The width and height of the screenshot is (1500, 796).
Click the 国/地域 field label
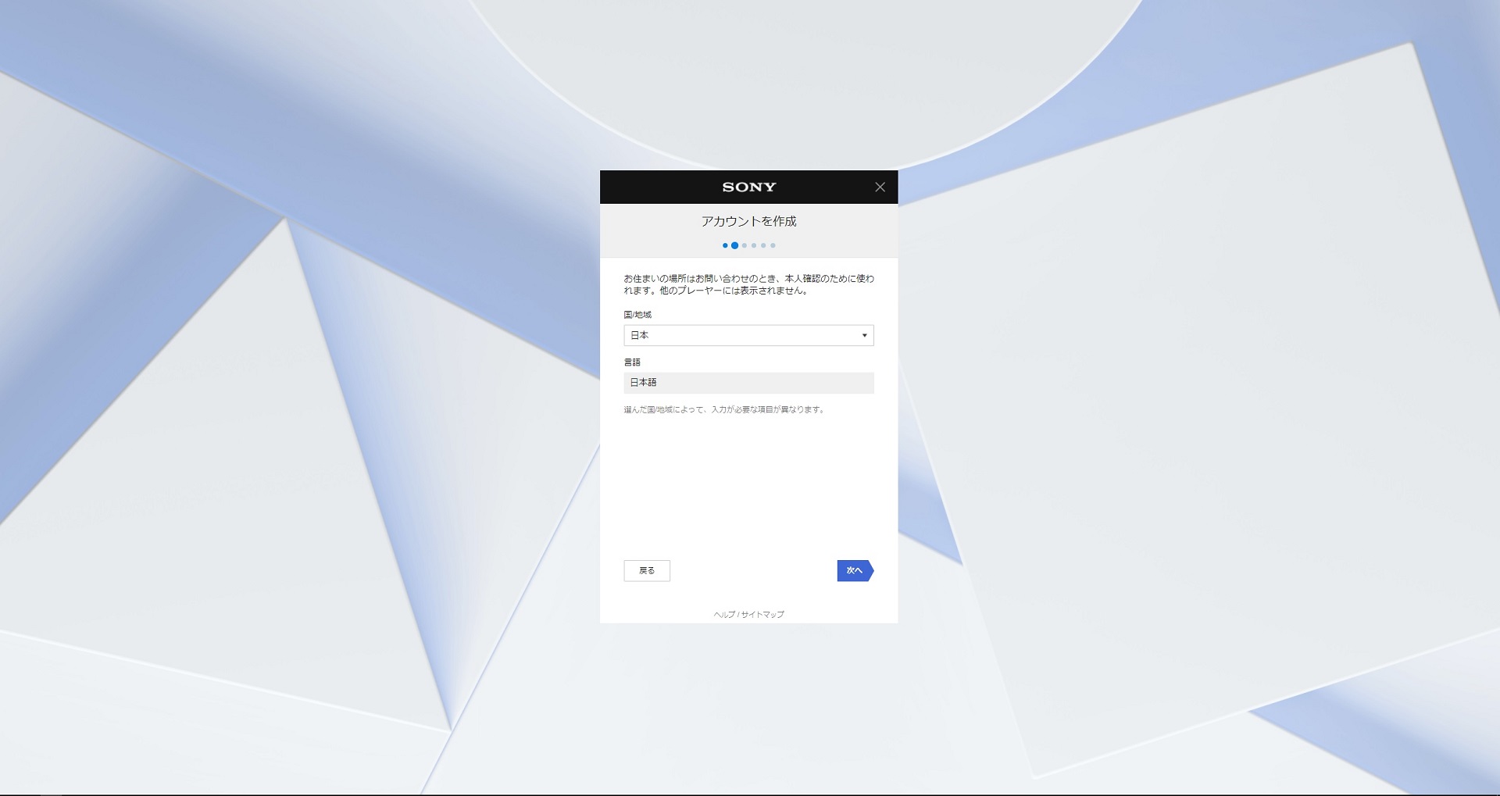637,315
